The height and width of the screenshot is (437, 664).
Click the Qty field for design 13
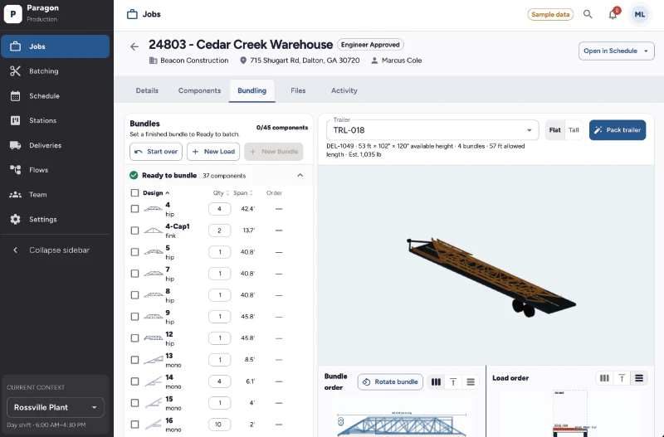coord(219,360)
